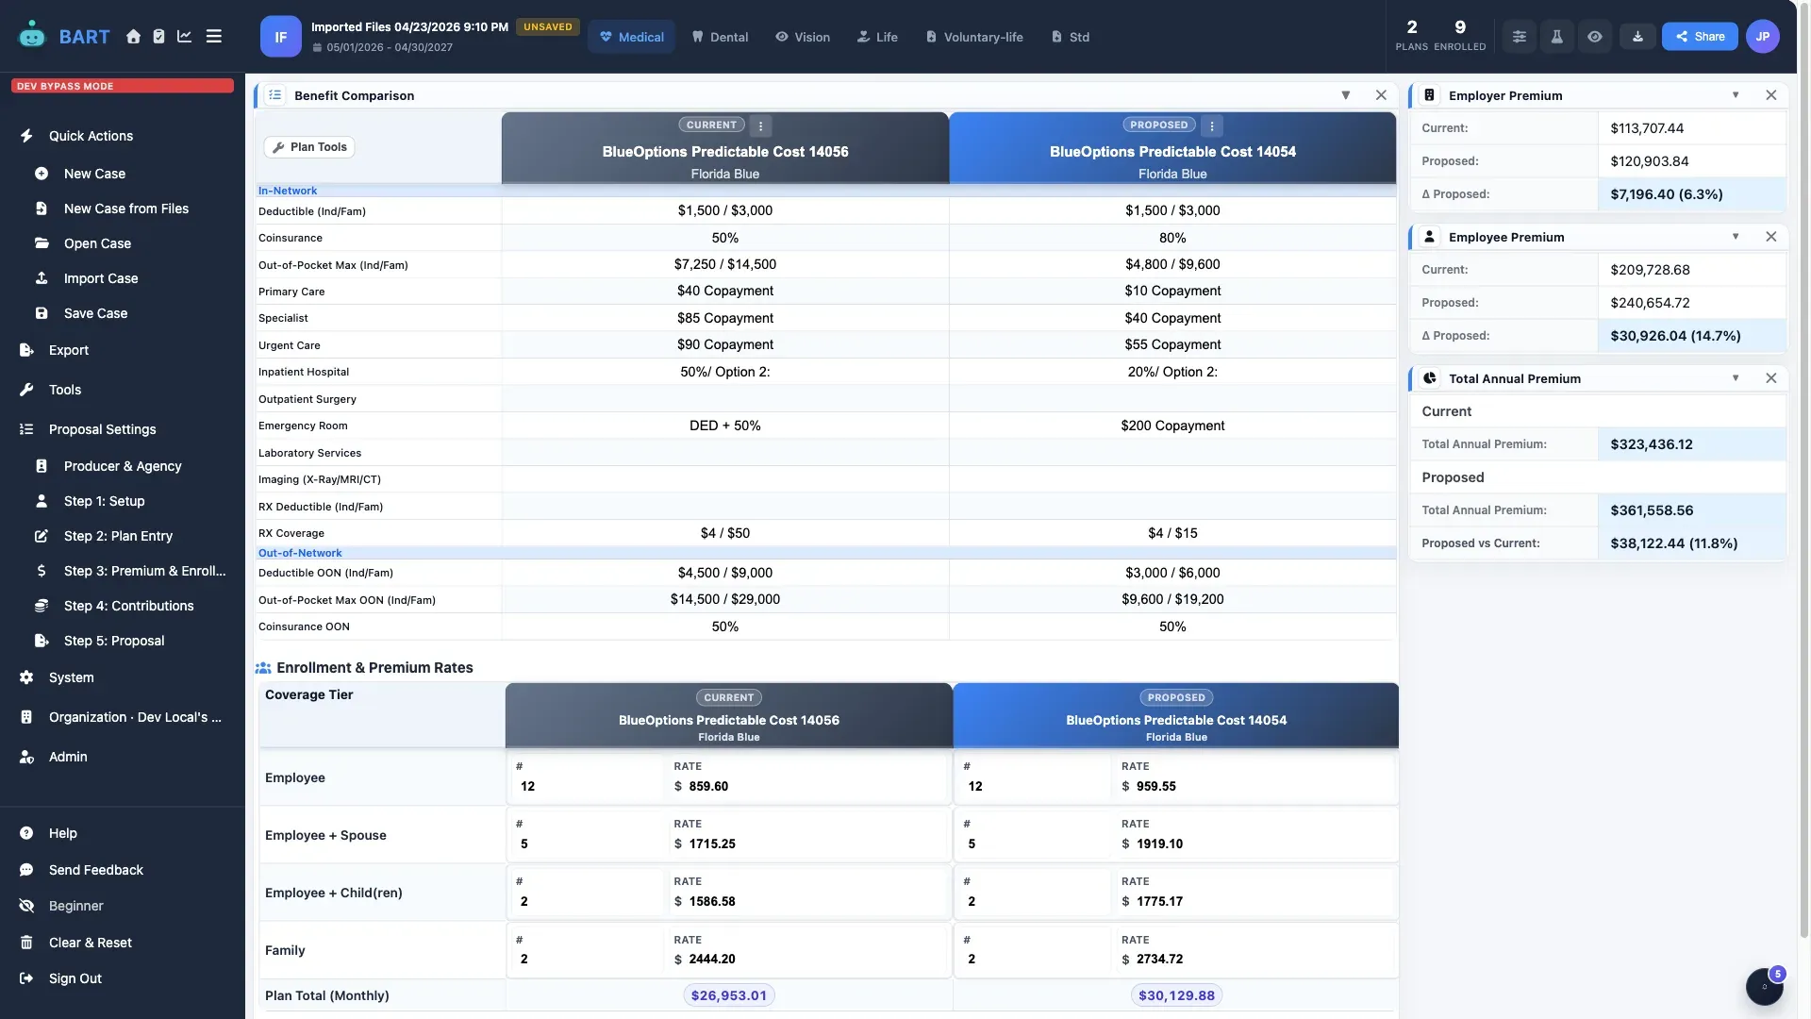Switch to the Medical tab
The height and width of the screenshot is (1019, 1811).
631,37
